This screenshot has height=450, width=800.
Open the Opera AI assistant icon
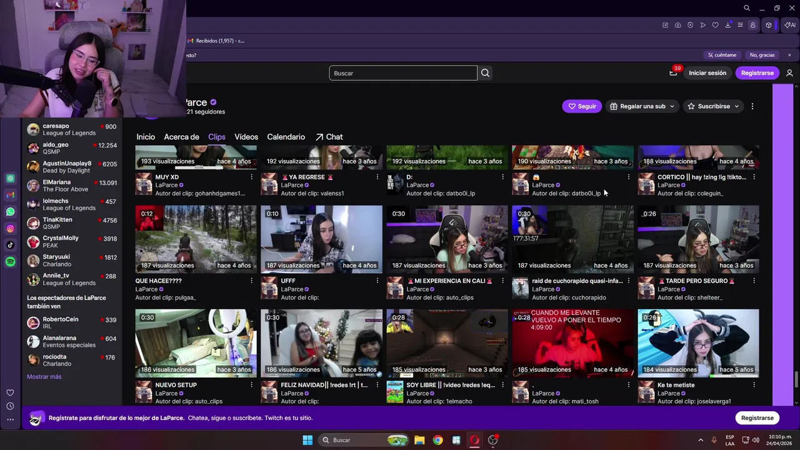point(790,25)
